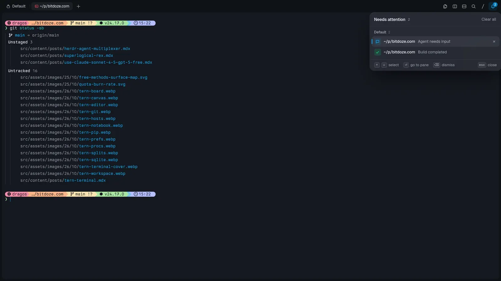Open the copy/duplicate pages icon in top toolbar
The image size is (501, 281).
[445, 6]
